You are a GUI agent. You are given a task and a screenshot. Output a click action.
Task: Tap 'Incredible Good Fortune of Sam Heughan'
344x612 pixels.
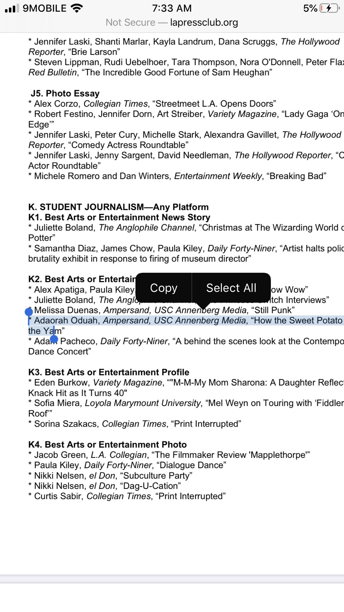click(177, 72)
